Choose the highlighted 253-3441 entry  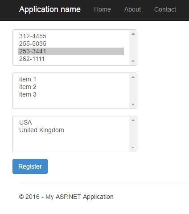[71, 51]
